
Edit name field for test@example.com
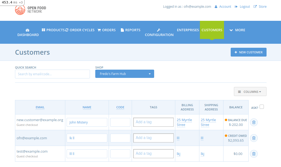click(87, 154)
